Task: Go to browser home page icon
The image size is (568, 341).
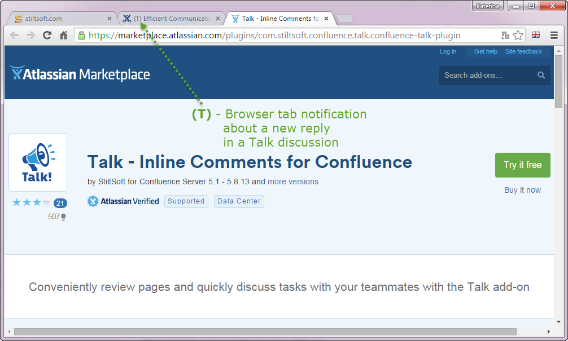Action: click(64, 36)
